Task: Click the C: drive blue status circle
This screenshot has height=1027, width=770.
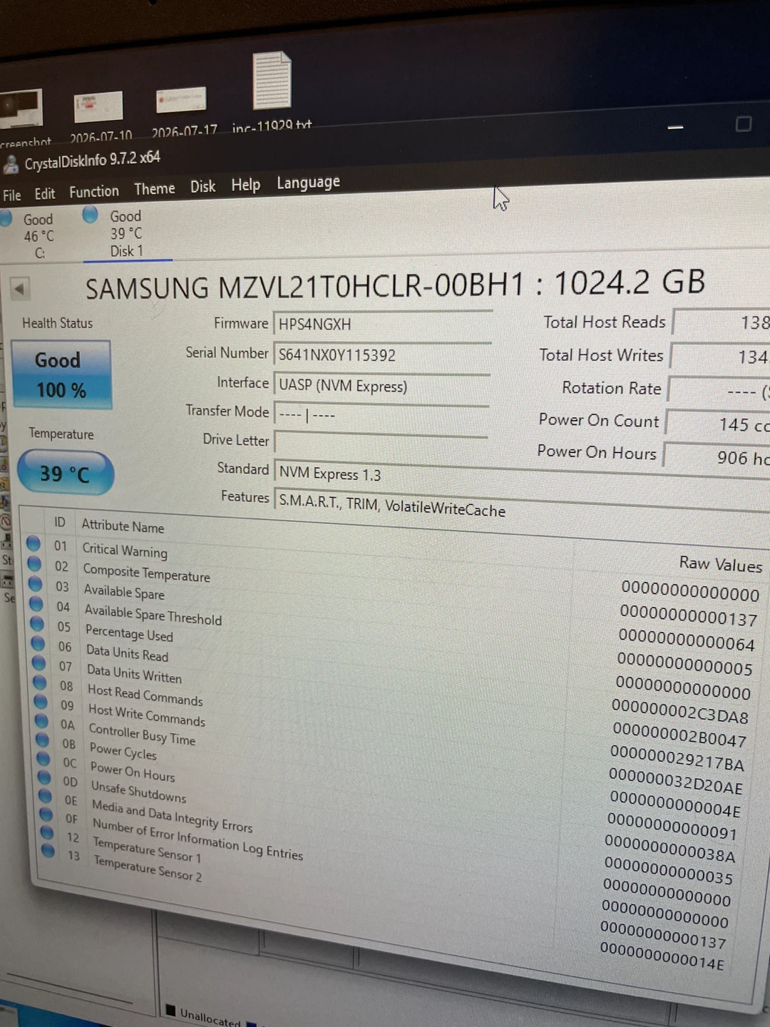Action: [x=5, y=218]
